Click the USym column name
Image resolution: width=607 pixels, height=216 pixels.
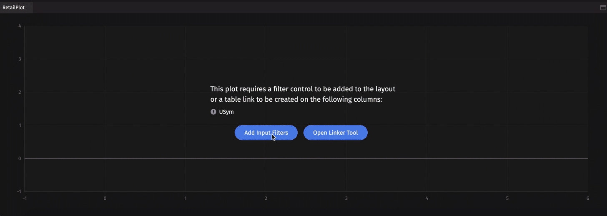(x=226, y=112)
